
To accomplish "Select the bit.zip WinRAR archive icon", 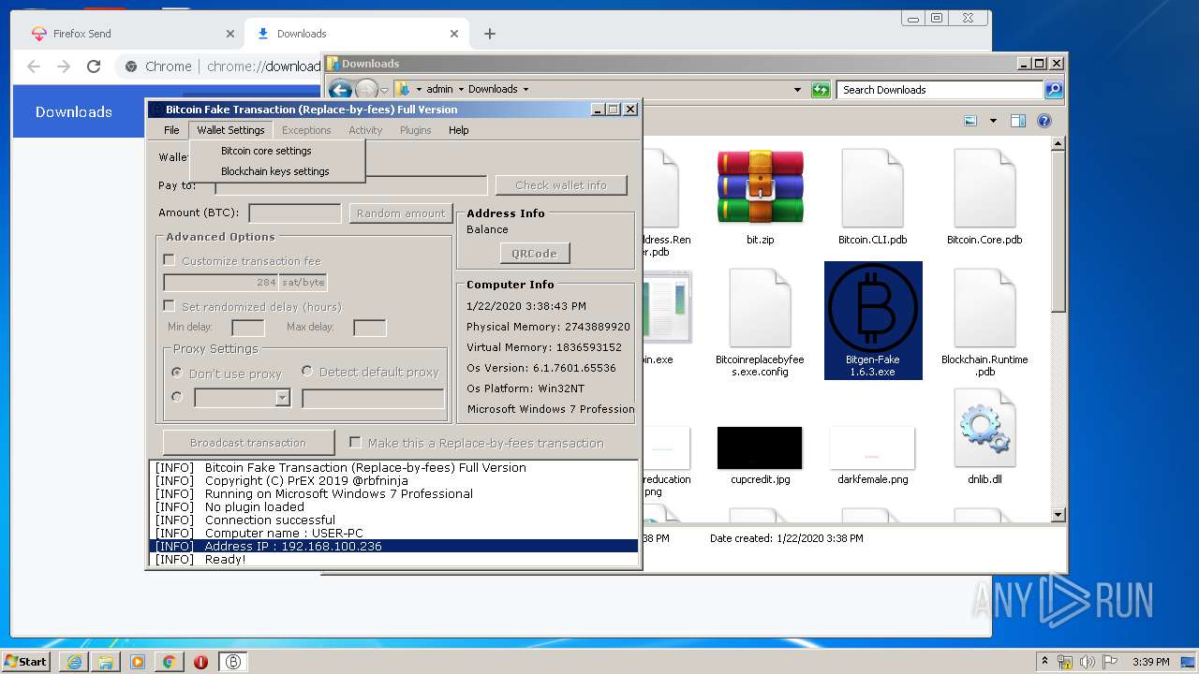I will coord(760,187).
